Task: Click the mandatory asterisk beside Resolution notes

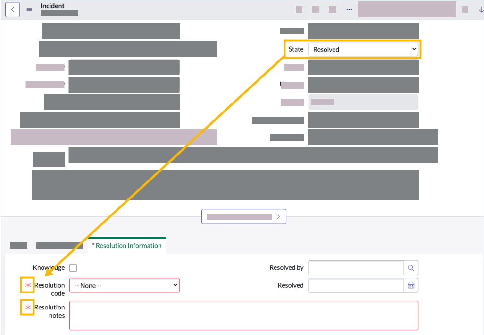Action: [27, 307]
